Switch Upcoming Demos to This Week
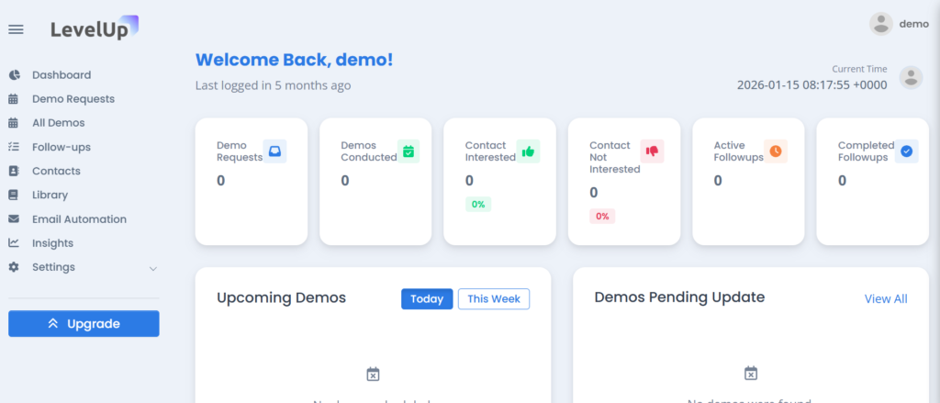The width and height of the screenshot is (940, 403). (494, 299)
